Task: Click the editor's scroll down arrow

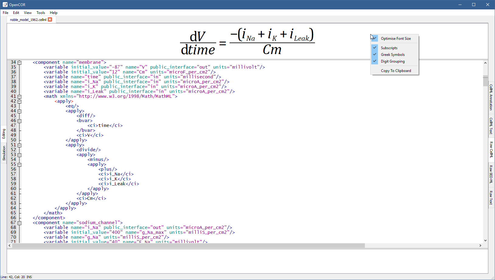Action: (x=485, y=240)
